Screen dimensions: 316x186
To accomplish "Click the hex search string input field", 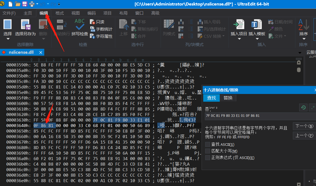I will click(x=260, y=116).
